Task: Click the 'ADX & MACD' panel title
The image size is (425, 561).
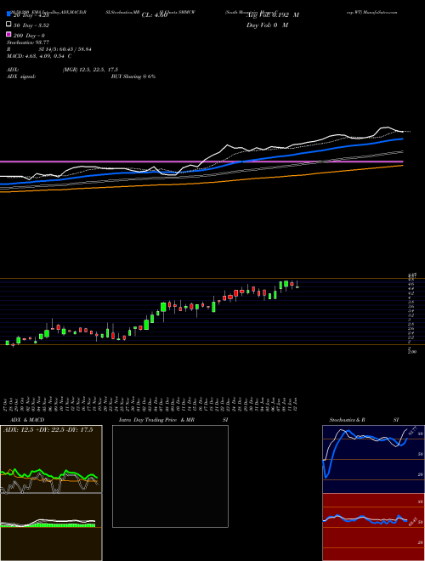Action: [x=27, y=420]
